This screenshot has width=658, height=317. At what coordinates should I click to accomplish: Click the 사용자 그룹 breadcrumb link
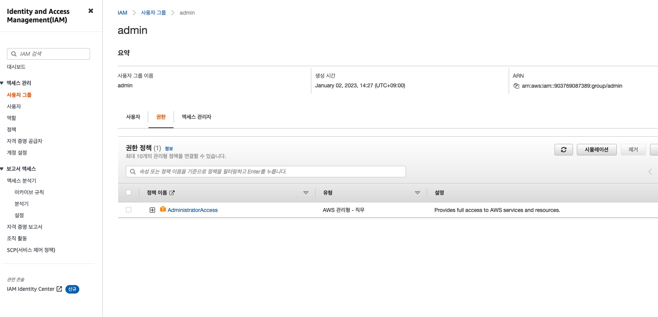coord(154,13)
